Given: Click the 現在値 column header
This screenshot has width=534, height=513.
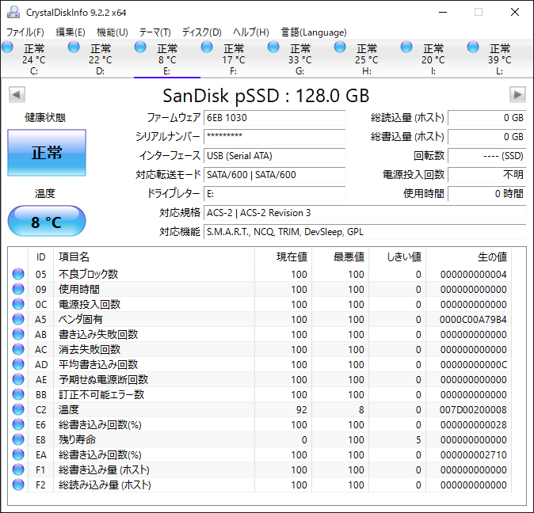Looking at the screenshot, I should point(283,256).
